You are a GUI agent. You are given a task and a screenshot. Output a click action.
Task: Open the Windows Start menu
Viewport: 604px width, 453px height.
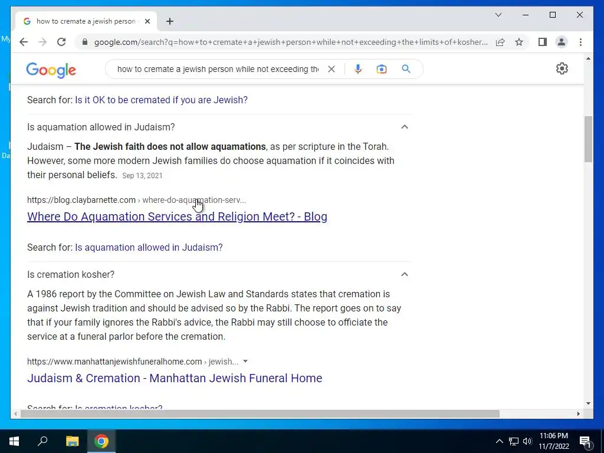[14, 441]
